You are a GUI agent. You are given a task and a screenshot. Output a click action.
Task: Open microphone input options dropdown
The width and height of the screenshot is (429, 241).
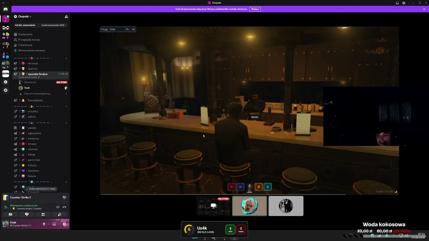48,224
